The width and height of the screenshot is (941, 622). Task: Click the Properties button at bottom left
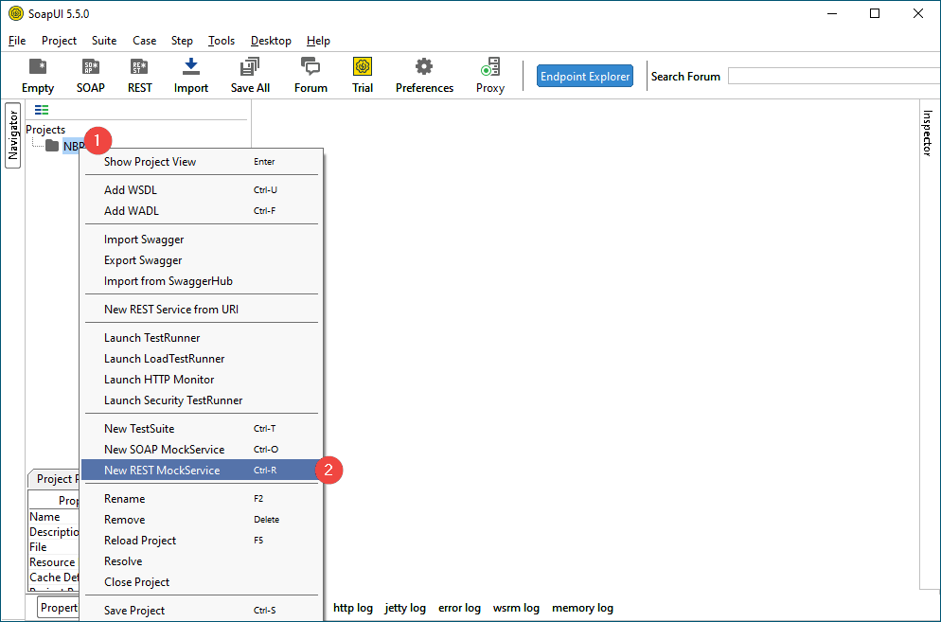[58, 608]
